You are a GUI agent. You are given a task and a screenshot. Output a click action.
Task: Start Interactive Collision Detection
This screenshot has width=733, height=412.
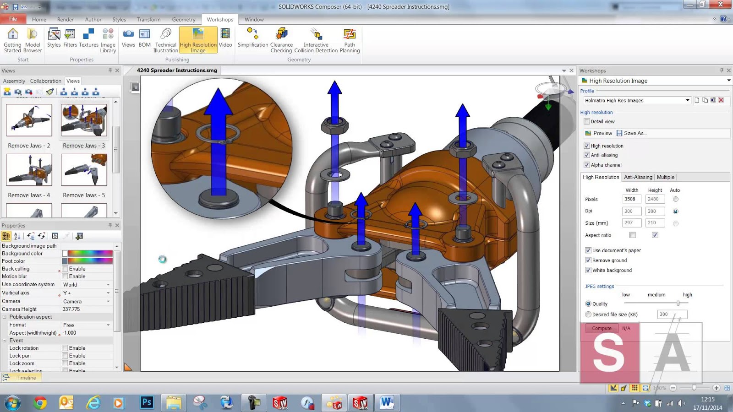click(316, 39)
